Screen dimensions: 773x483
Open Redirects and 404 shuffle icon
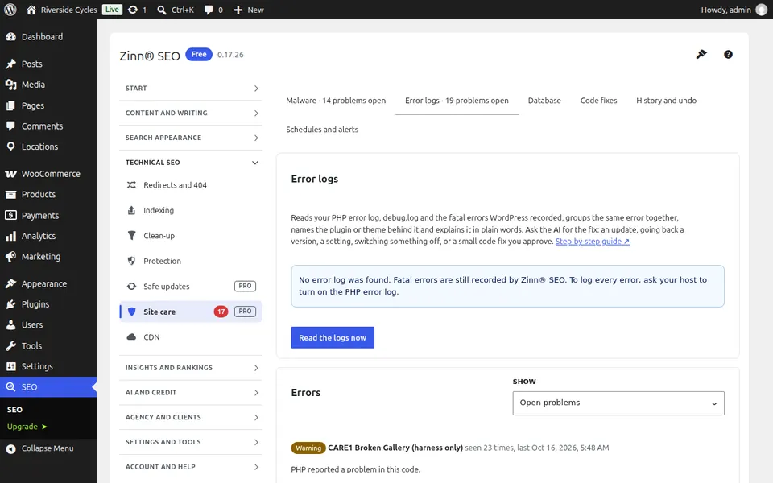(131, 185)
